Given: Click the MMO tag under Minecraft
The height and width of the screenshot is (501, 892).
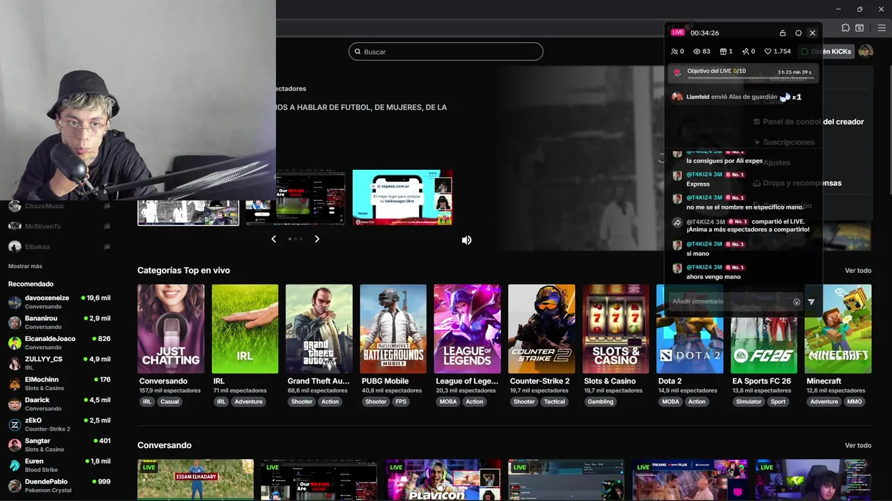Looking at the screenshot, I should pos(854,401).
